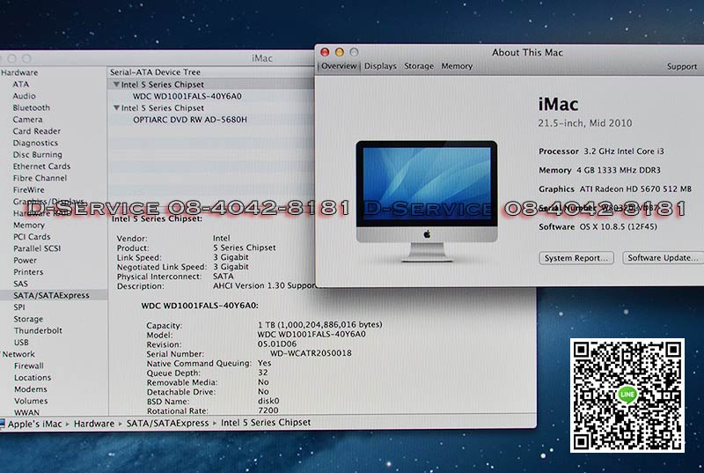The width and height of the screenshot is (704, 473).
Task: Click the AHCI Version 1.30 description text
Action: coord(264,285)
